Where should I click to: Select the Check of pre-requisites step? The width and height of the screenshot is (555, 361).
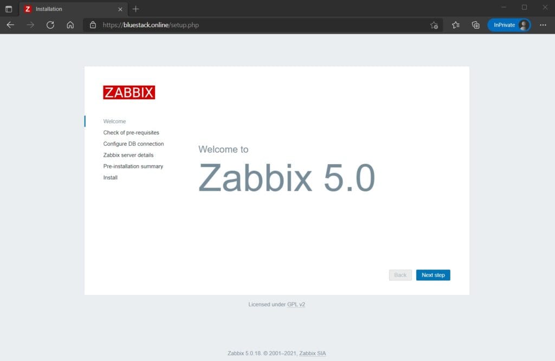coord(131,132)
